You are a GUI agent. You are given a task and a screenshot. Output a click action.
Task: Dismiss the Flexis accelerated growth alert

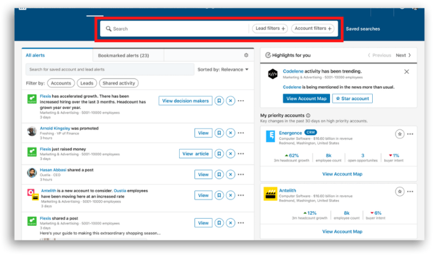tap(231, 101)
